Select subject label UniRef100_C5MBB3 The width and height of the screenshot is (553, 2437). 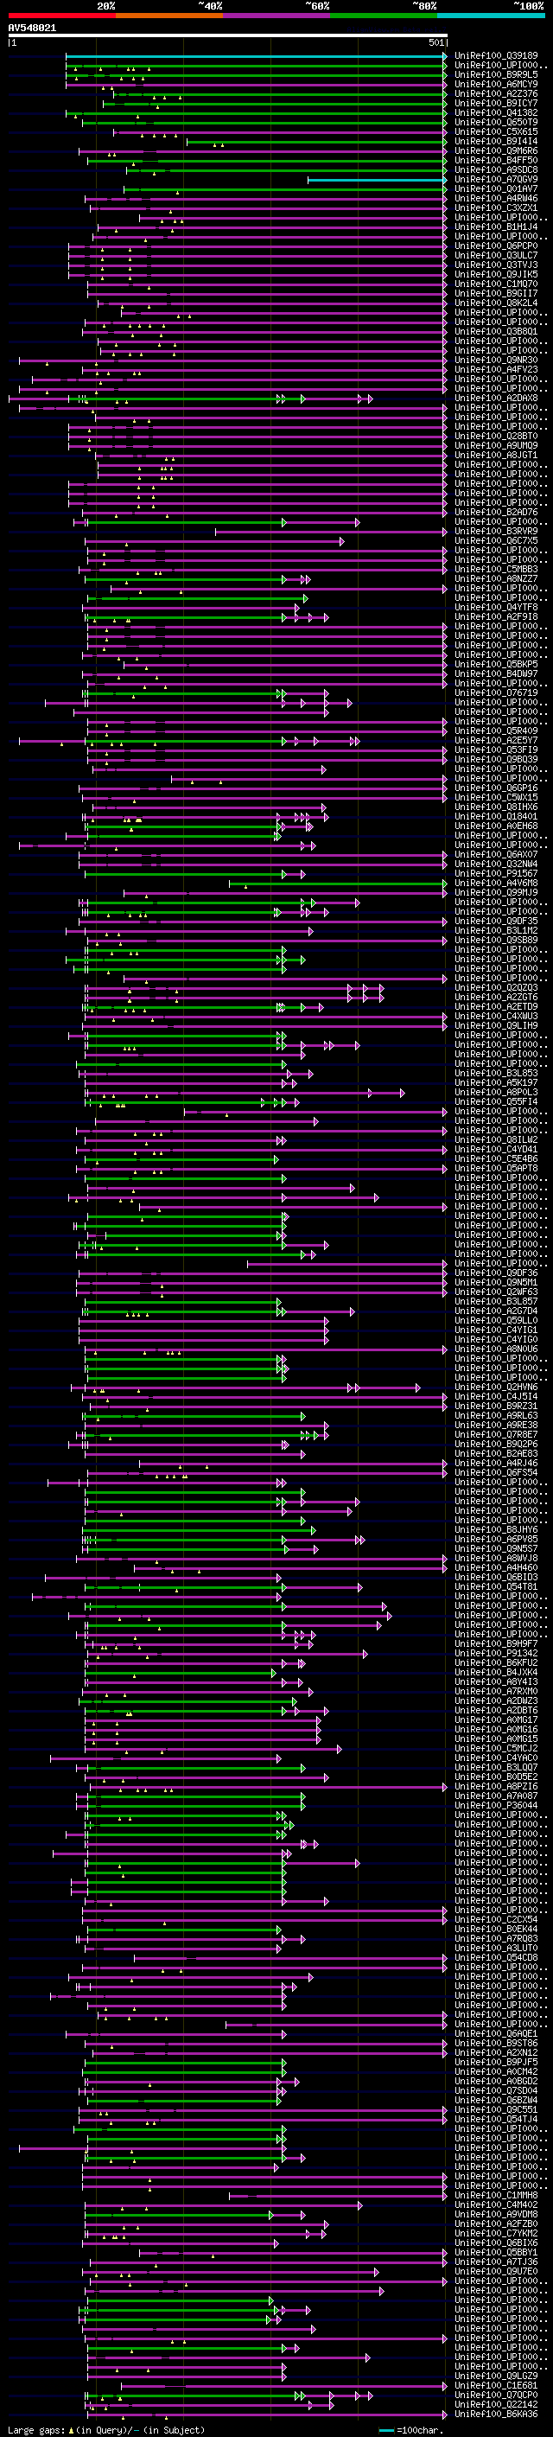point(495,570)
